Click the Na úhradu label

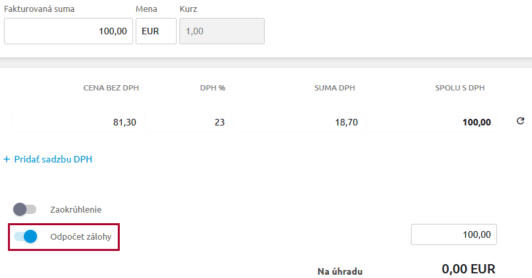(339, 271)
